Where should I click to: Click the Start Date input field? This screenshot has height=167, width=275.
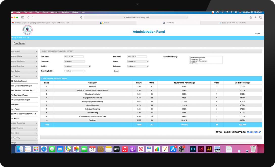(74, 57)
